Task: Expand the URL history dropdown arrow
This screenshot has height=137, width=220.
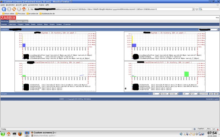Action: pos(193,9)
